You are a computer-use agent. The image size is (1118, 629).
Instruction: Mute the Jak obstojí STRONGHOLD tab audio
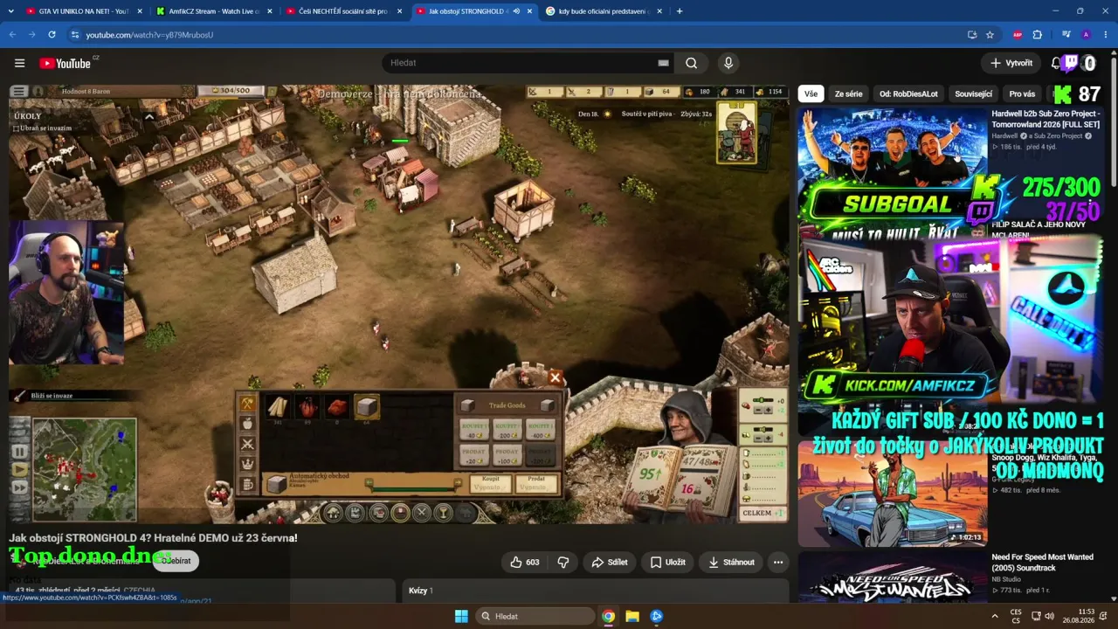pyautogui.click(x=516, y=11)
